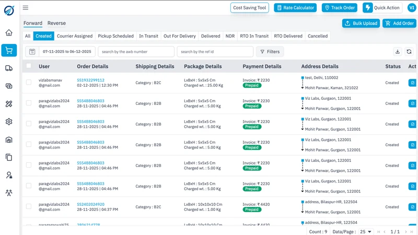
Task: Go to Home in sidebar
Action: [x=9, y=32]
